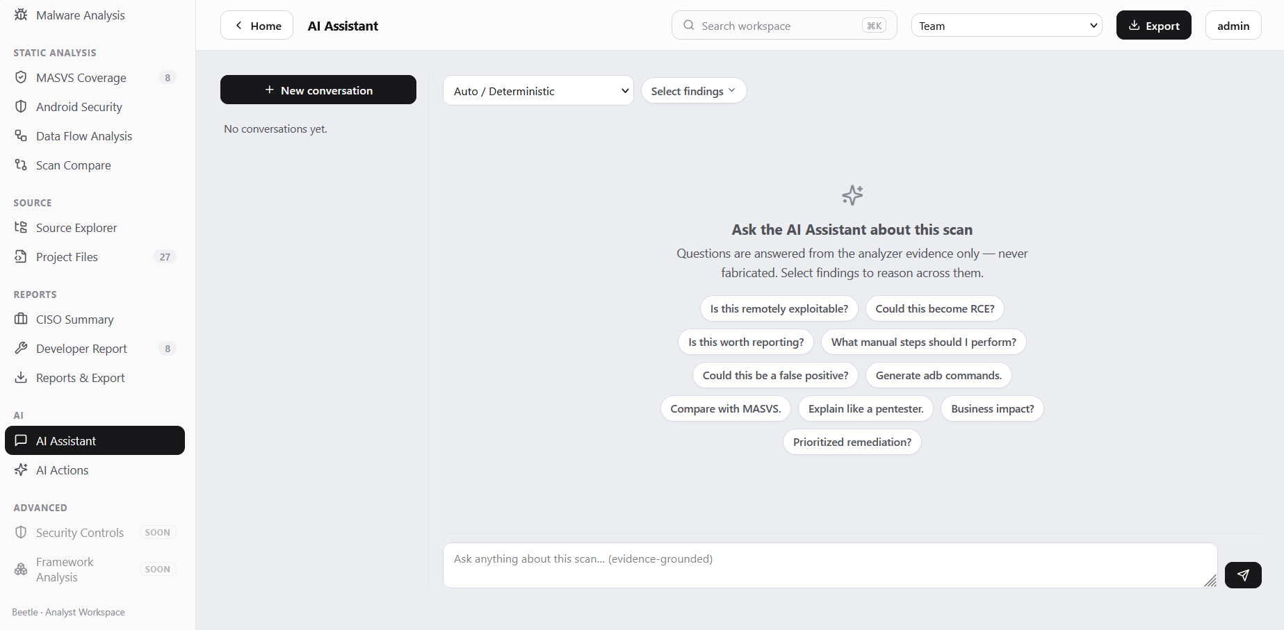
Task: Go to Reports & Export
Action: [95, 377]
